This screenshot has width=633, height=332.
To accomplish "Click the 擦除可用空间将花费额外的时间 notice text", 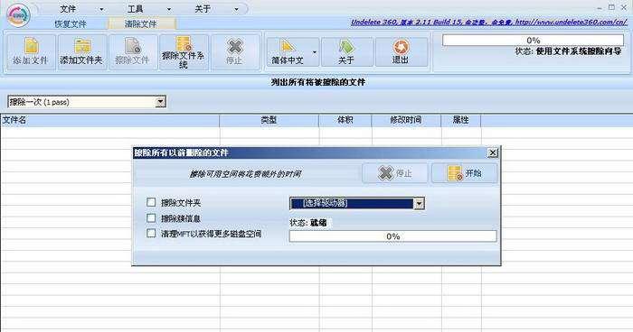I will (x=245, y=174).
